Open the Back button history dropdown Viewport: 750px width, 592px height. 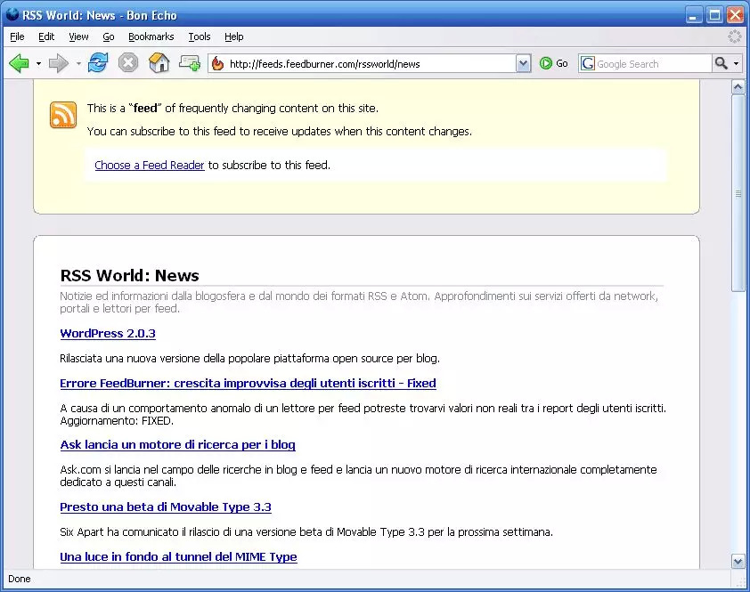point(38,64)
